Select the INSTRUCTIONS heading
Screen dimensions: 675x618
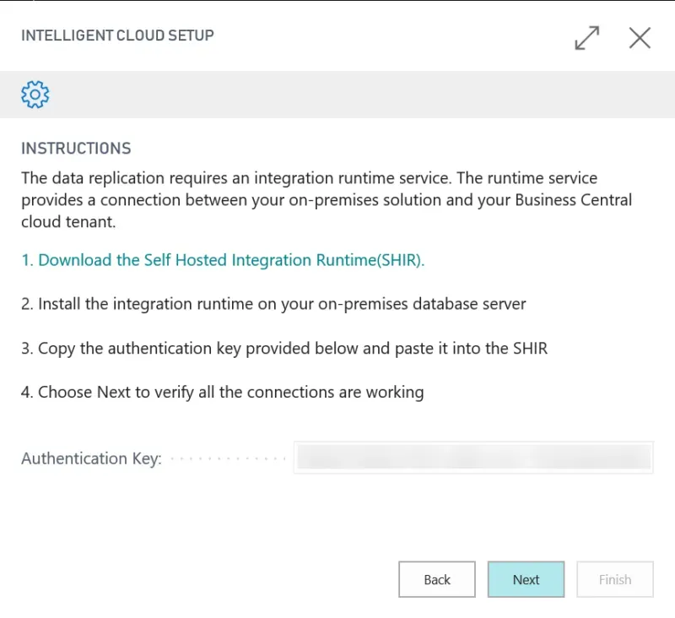point(76,149)
